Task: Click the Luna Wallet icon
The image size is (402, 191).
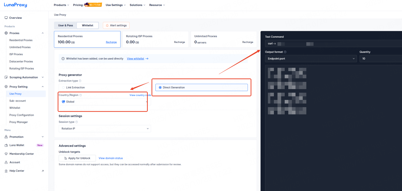Action: (x=5, y=145)
